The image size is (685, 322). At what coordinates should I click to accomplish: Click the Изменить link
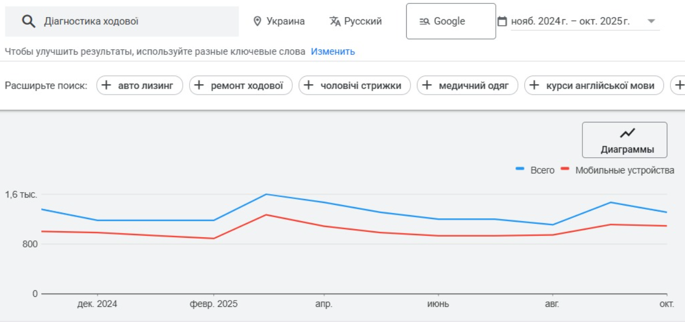[333, 52]
